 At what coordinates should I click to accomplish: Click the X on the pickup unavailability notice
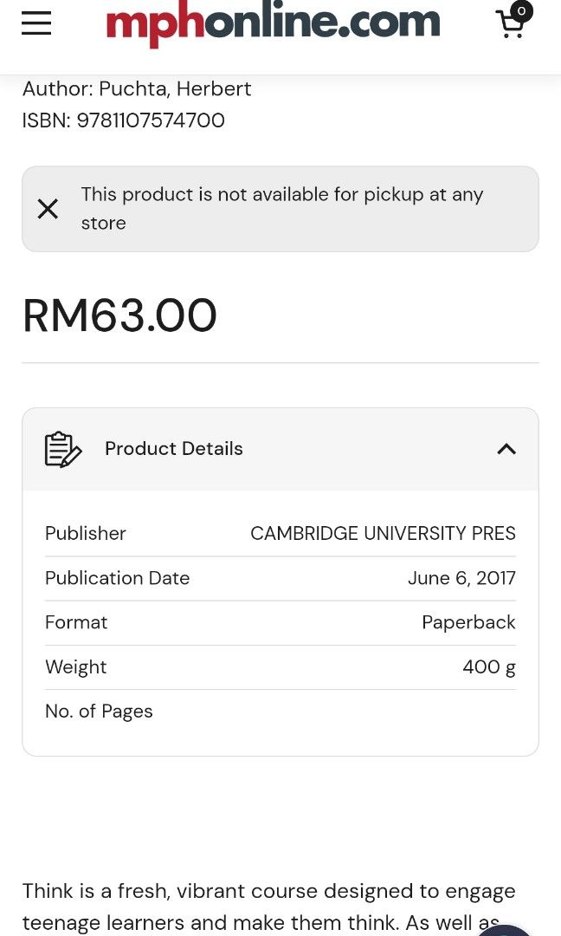(x=48, y=209)
